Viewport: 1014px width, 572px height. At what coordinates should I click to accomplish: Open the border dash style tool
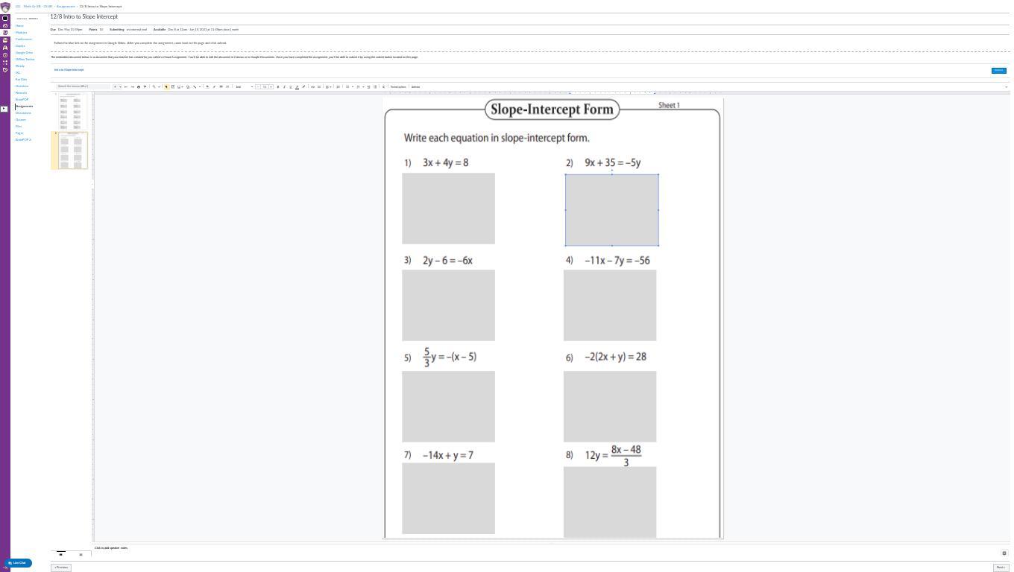click(227, 86)
